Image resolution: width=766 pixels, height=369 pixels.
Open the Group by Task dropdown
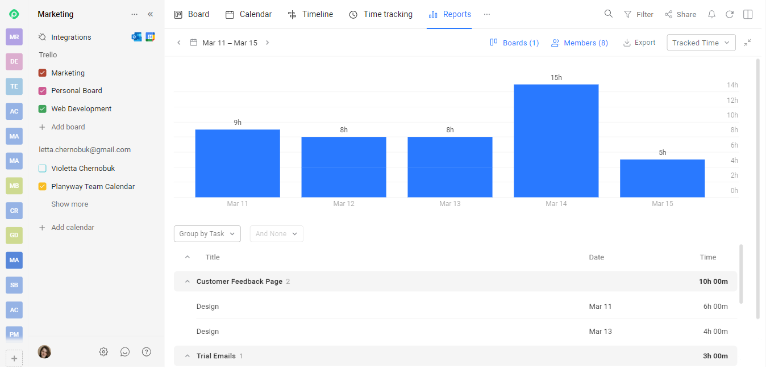(207, 233)
